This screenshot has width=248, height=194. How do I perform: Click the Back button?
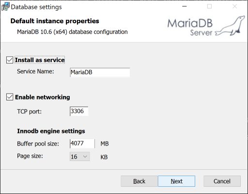point(139,181)
